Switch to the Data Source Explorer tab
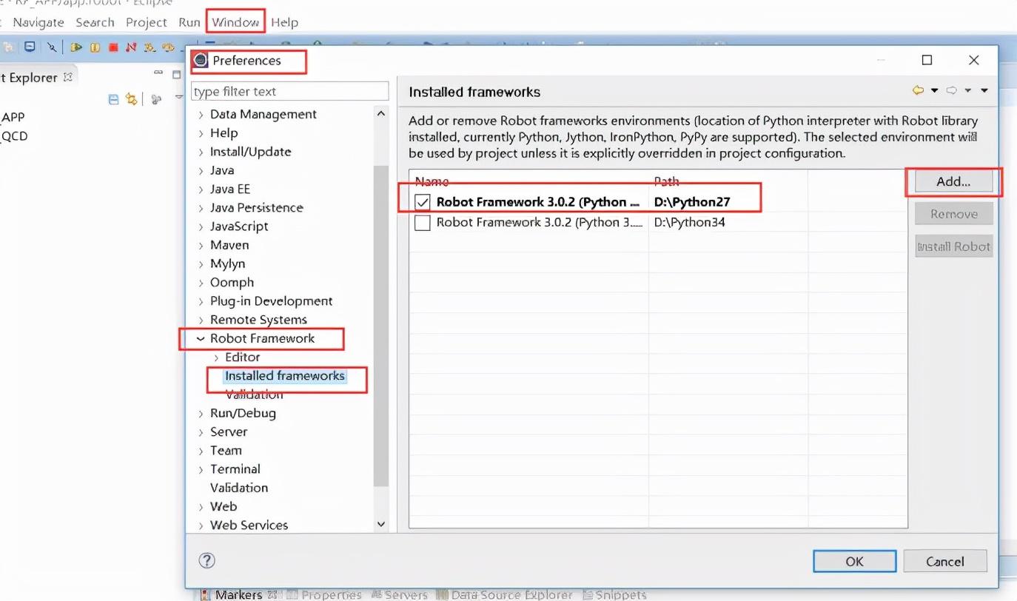1017x601 pixels. click(504, 594)
